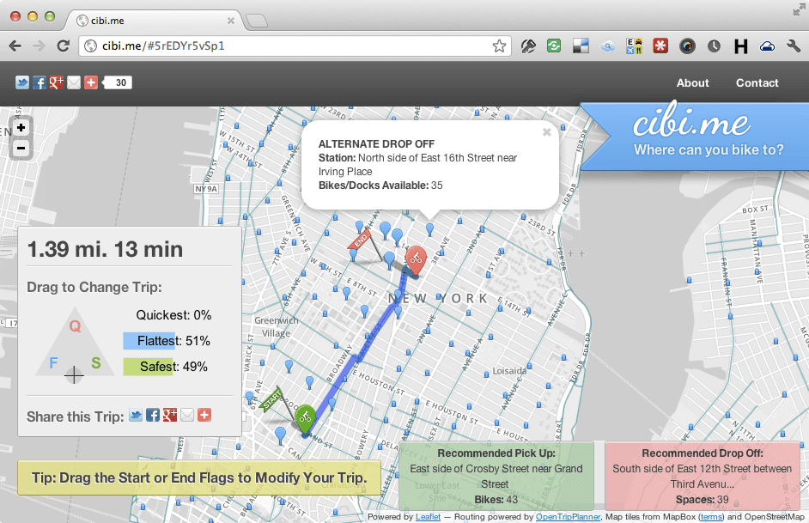The image size is (809, 523).
Task: Zoom in with the map plus button
Action: [21, 127]
